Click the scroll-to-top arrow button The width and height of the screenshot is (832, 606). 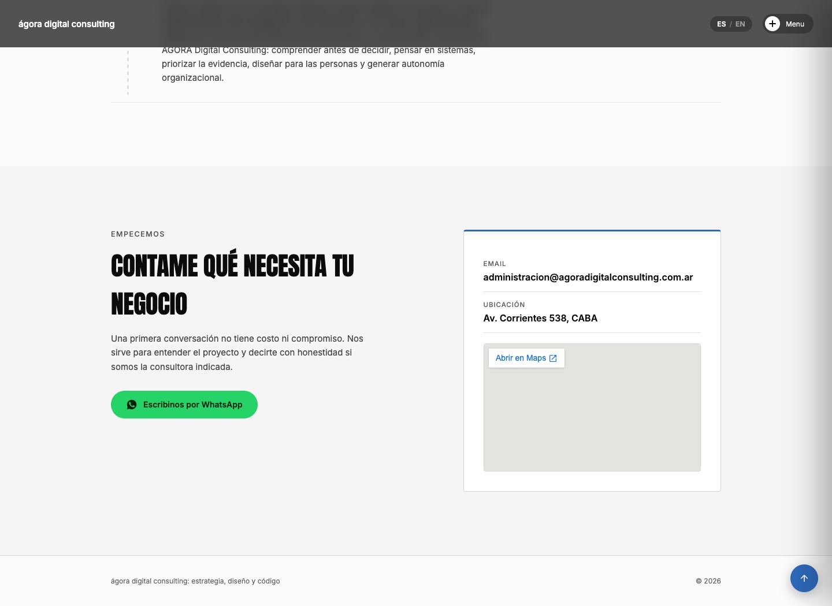pos(804,578)
